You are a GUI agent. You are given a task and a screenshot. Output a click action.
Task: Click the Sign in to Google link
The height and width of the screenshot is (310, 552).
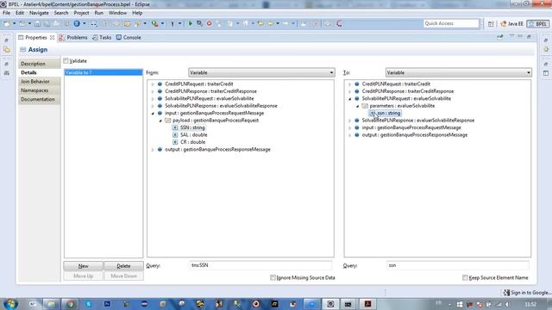(531, 293)
